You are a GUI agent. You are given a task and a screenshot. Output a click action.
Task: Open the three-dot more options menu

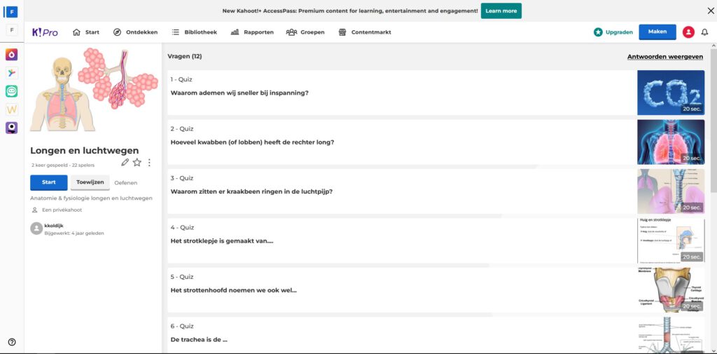tap(149, 162)
